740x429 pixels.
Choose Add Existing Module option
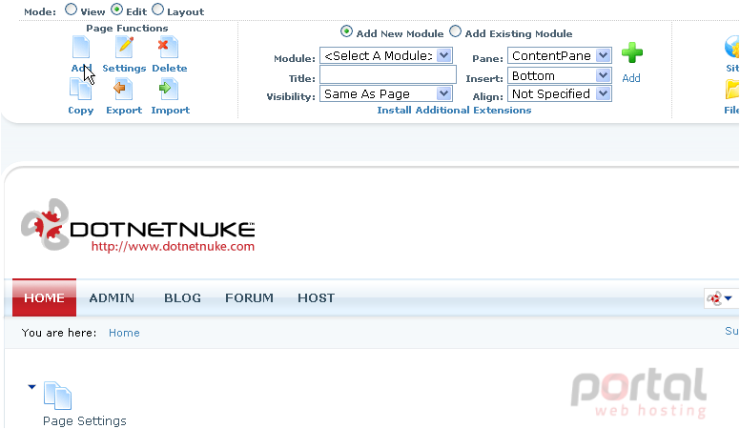click(x=455, y=31)
